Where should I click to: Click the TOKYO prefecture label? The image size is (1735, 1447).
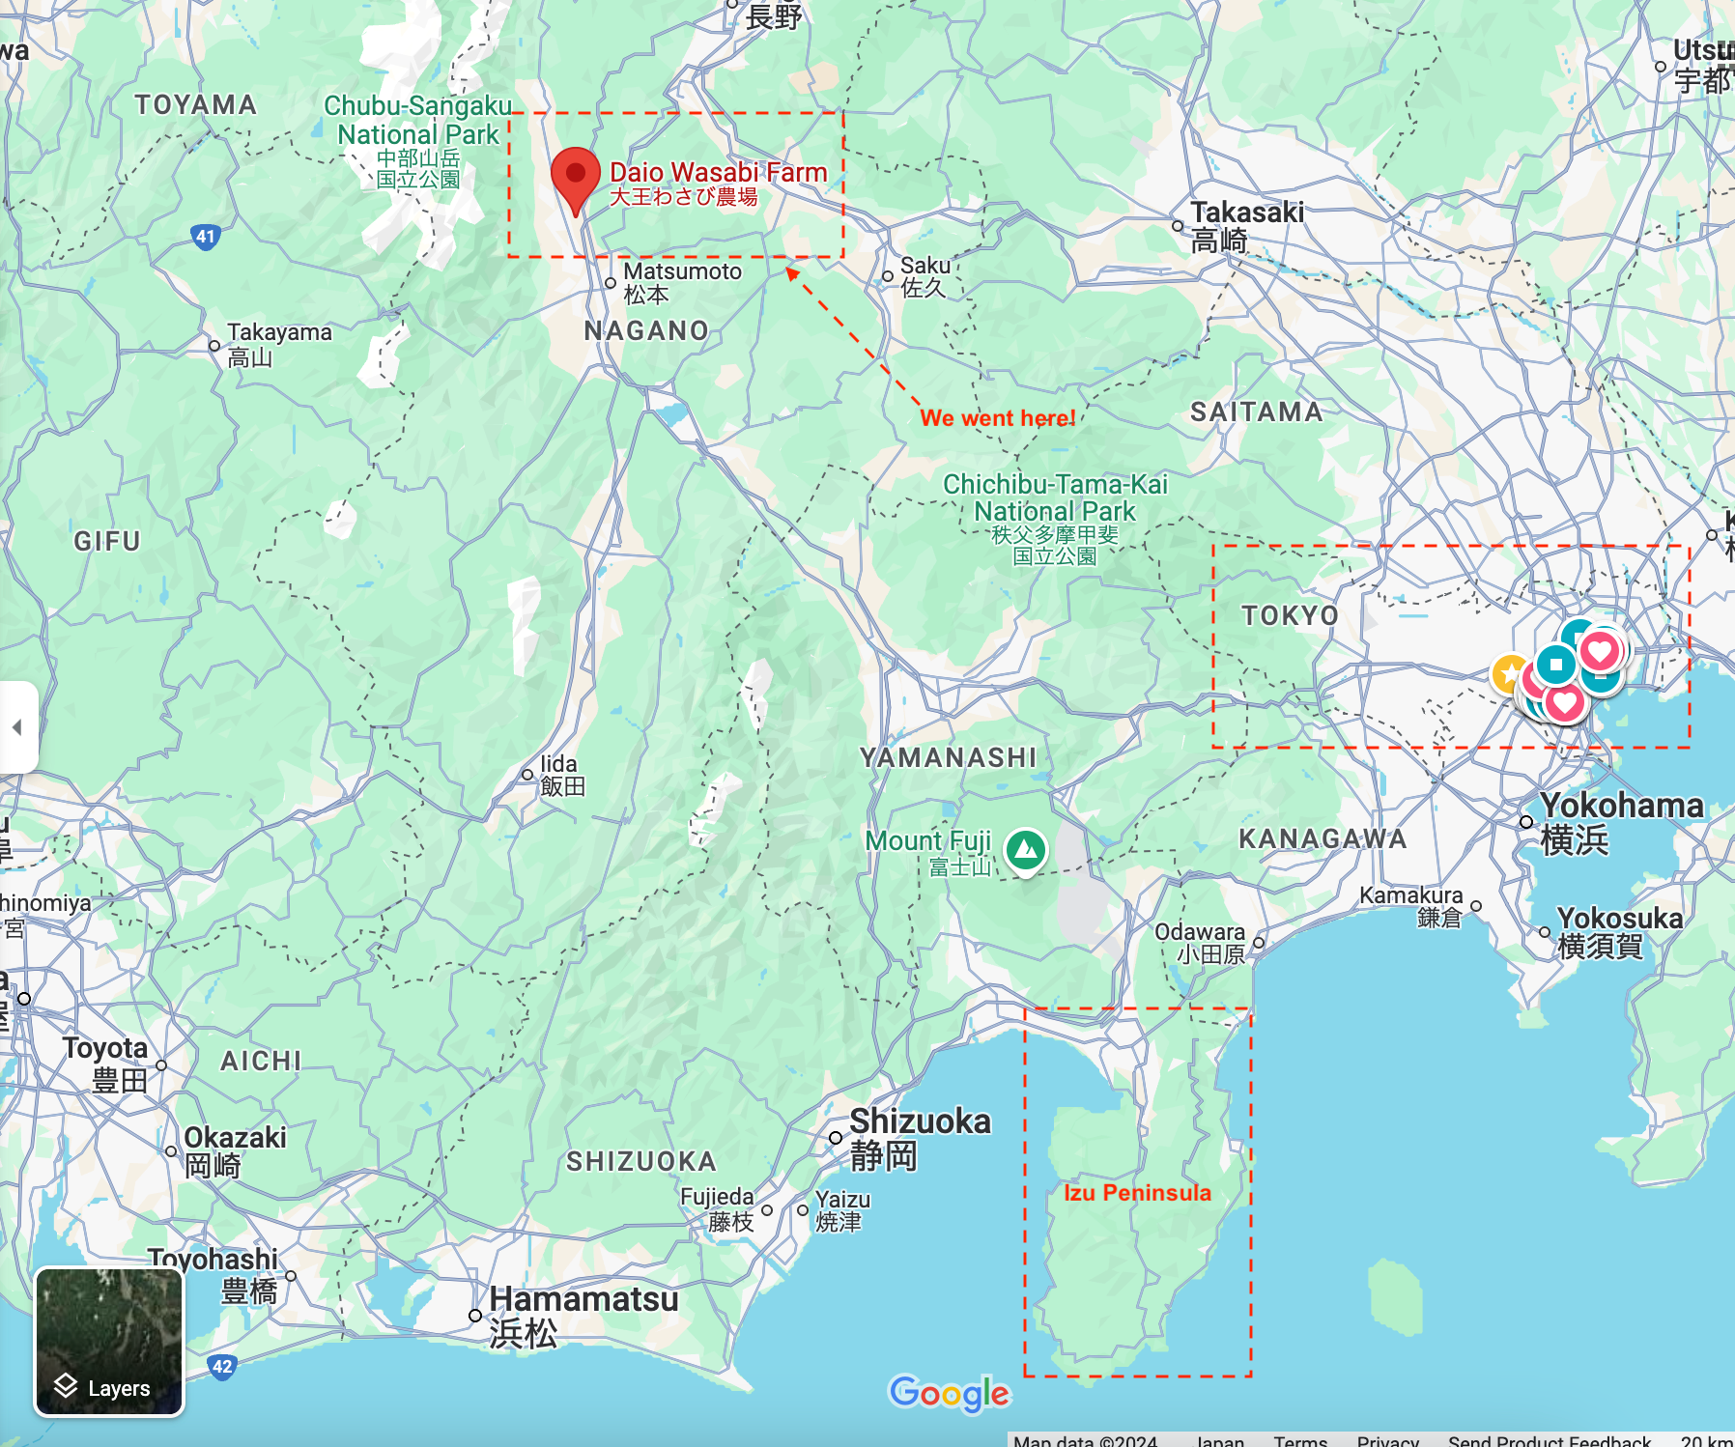point(1291,615)
